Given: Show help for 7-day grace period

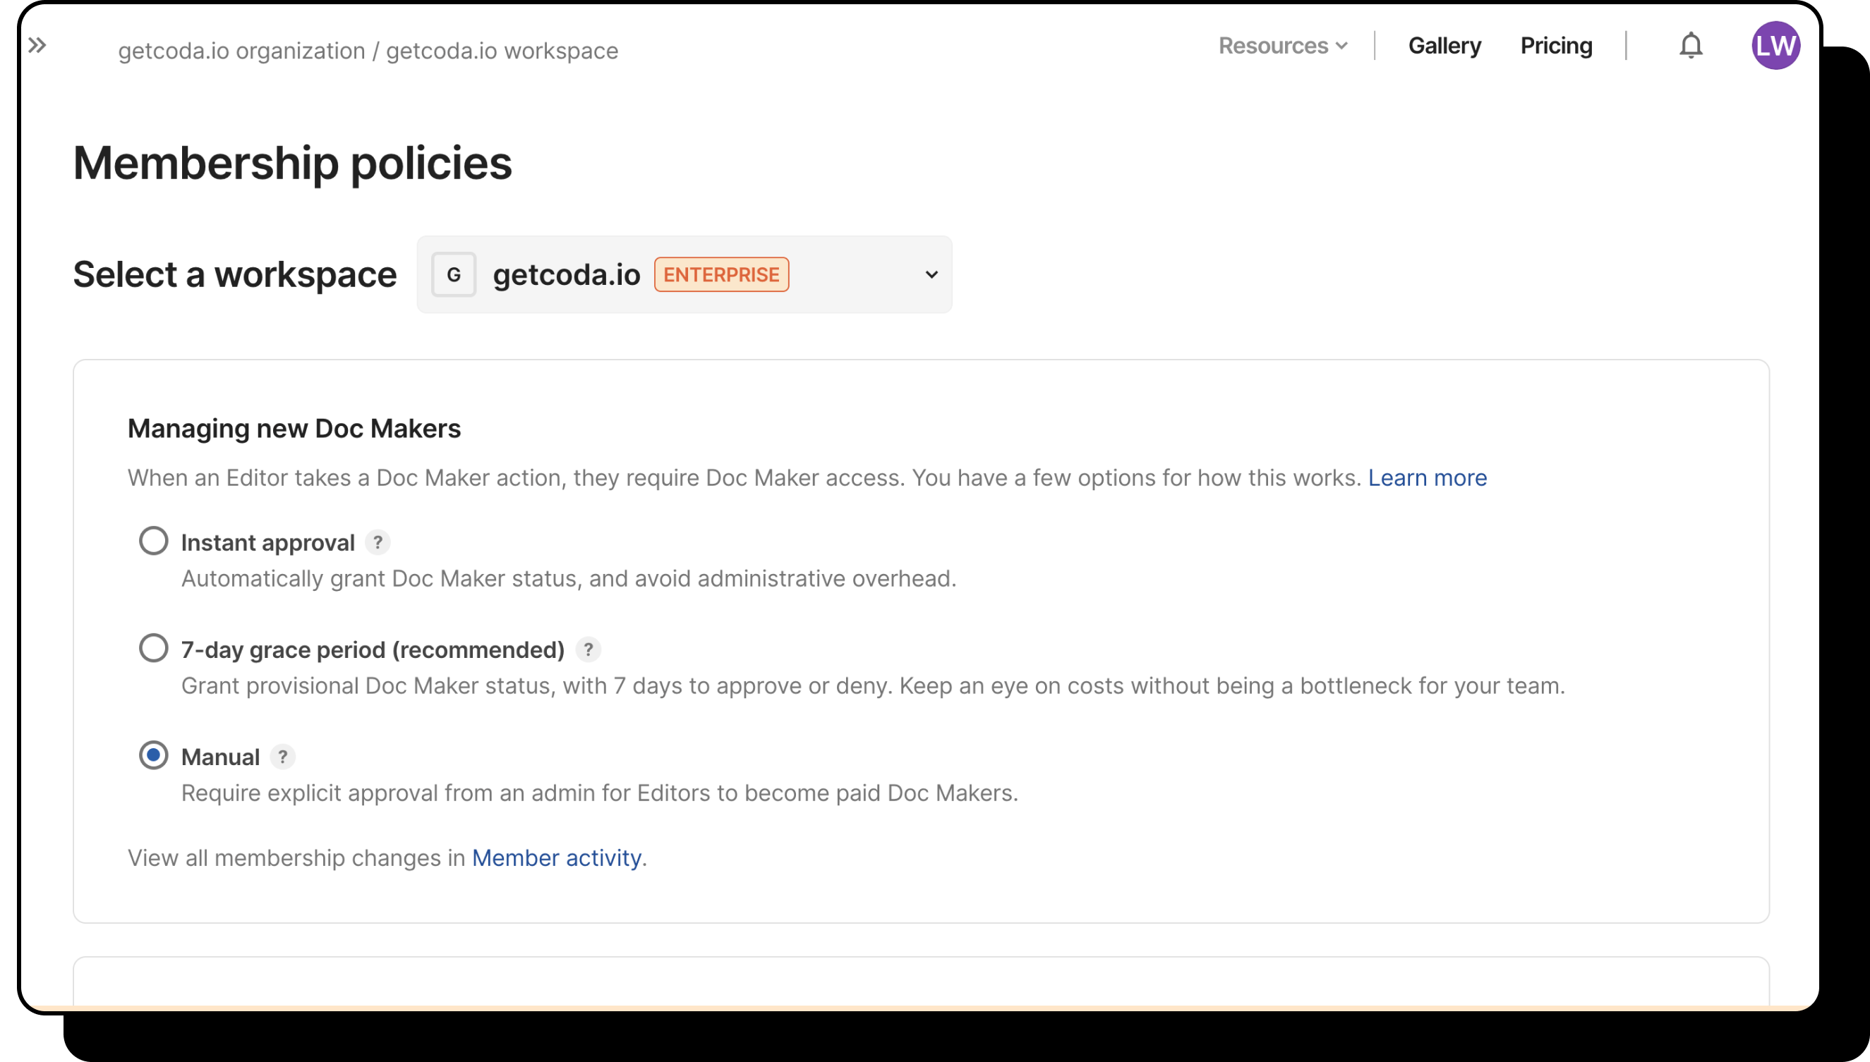Looking at the screenshot, I should click(589, 649).
